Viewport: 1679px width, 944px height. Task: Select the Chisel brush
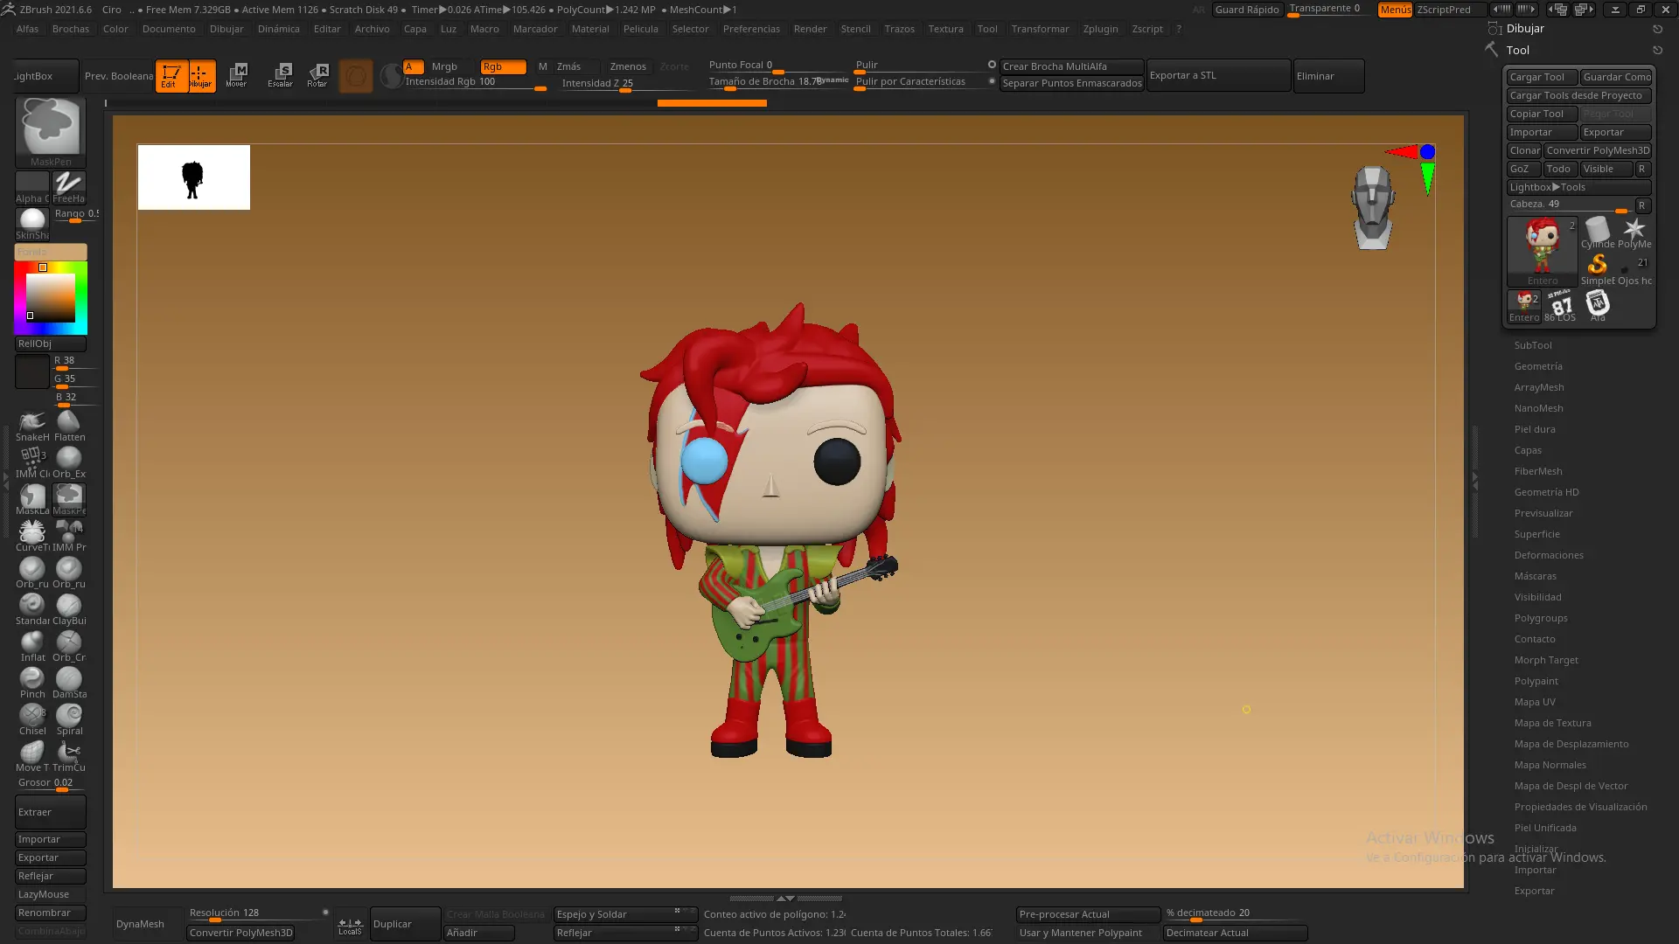(32, 719)
